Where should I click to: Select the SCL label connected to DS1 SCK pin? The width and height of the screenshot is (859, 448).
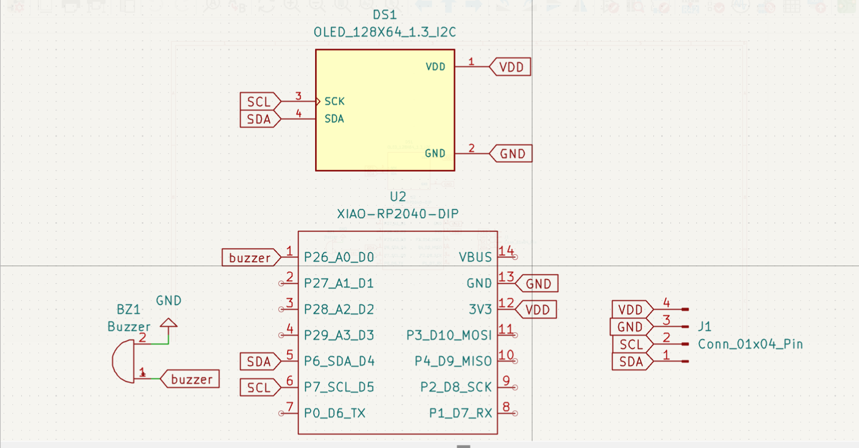pyautogui.click(x=260, y=102)
